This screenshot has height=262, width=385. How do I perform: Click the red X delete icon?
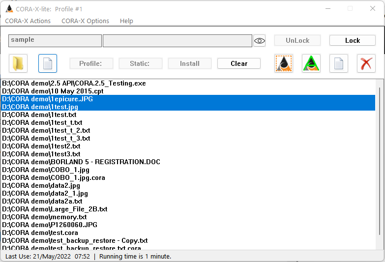tap(366, 63)
